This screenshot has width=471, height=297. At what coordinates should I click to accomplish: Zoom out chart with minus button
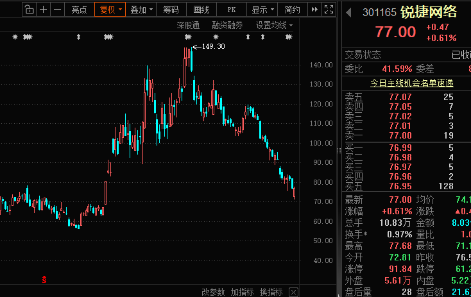pyautogui.click(x=57, y=10)
